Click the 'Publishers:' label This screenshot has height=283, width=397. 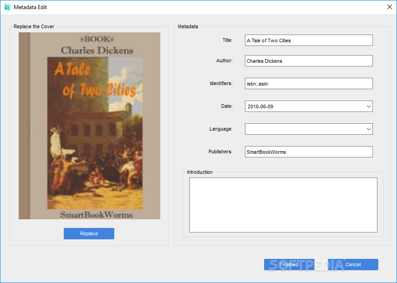(x=220, y=152)
